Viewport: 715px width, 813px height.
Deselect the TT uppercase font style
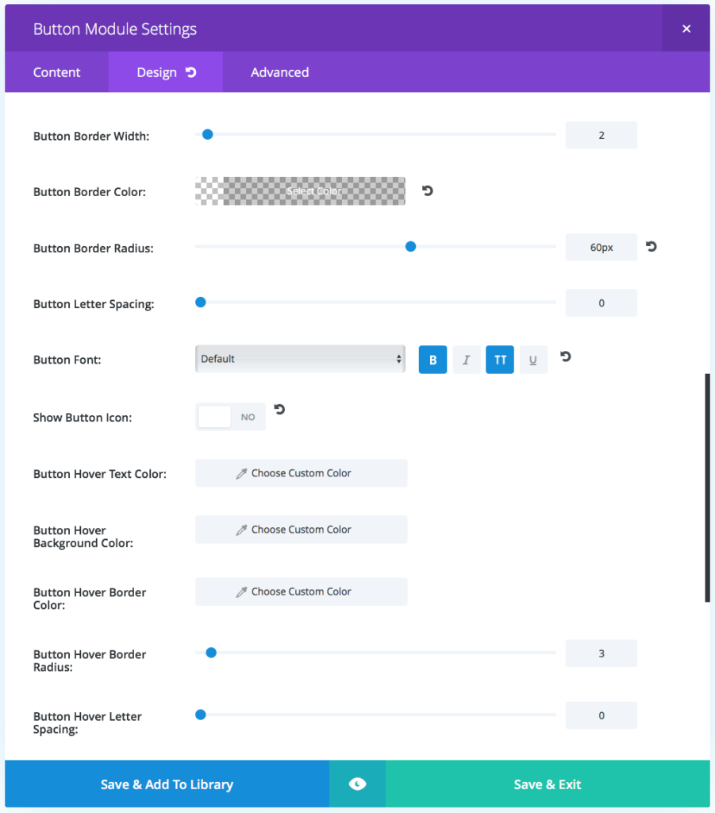[x=499, y=359]
